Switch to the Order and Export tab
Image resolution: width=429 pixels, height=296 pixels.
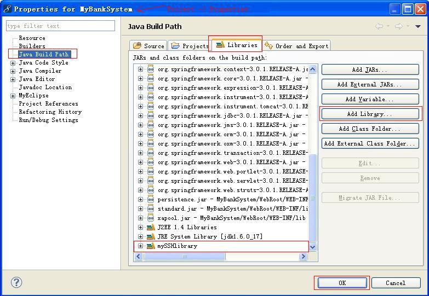[x=296, y=46]
